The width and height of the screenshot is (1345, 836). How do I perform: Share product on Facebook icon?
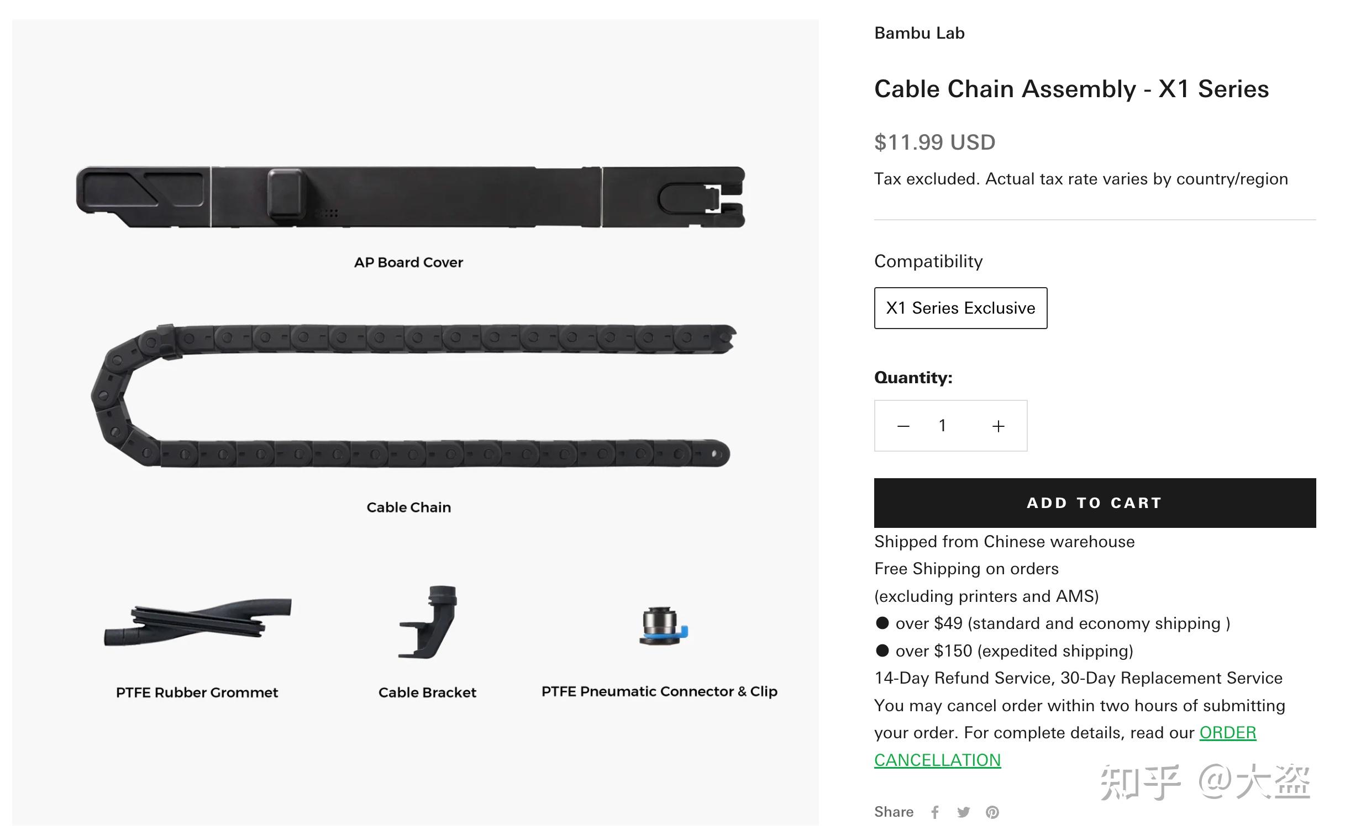pos(935,812)
